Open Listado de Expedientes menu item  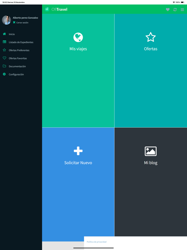[x=21, y=42]
